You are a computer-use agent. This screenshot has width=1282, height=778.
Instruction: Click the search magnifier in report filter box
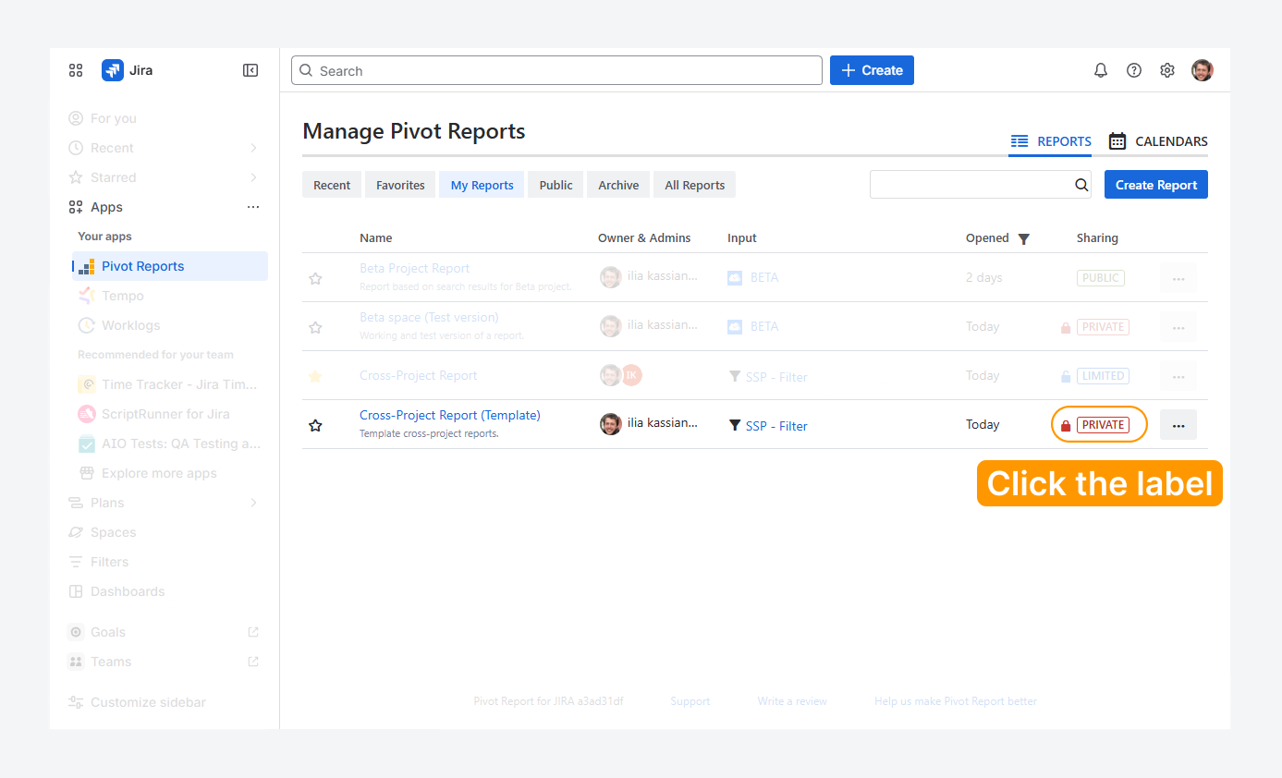pos(1081,185)
